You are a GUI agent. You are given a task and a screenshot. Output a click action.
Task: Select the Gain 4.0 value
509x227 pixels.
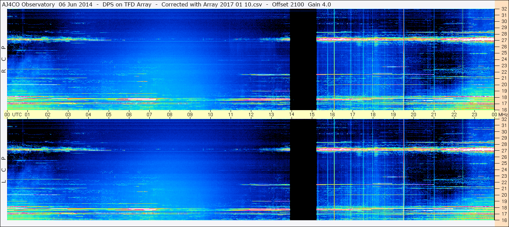tap(320, 4)
